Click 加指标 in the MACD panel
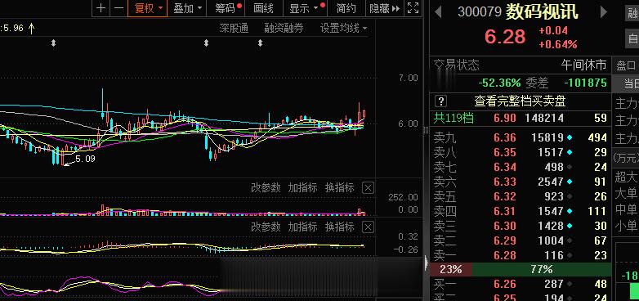The height and width of the screenshot is (301, 639). (x=302, y=227)
